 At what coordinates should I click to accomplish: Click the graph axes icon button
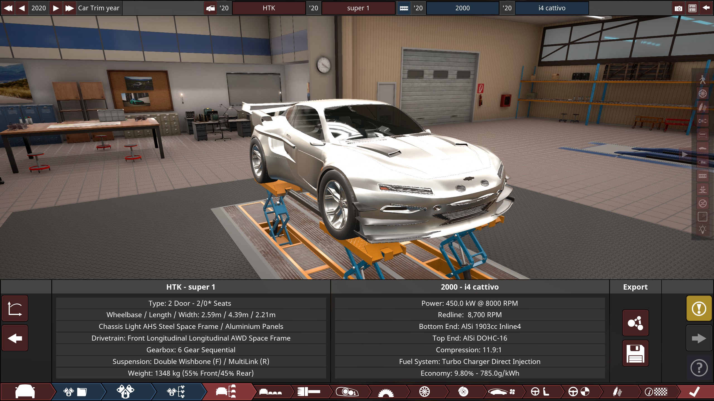[15, 309]
